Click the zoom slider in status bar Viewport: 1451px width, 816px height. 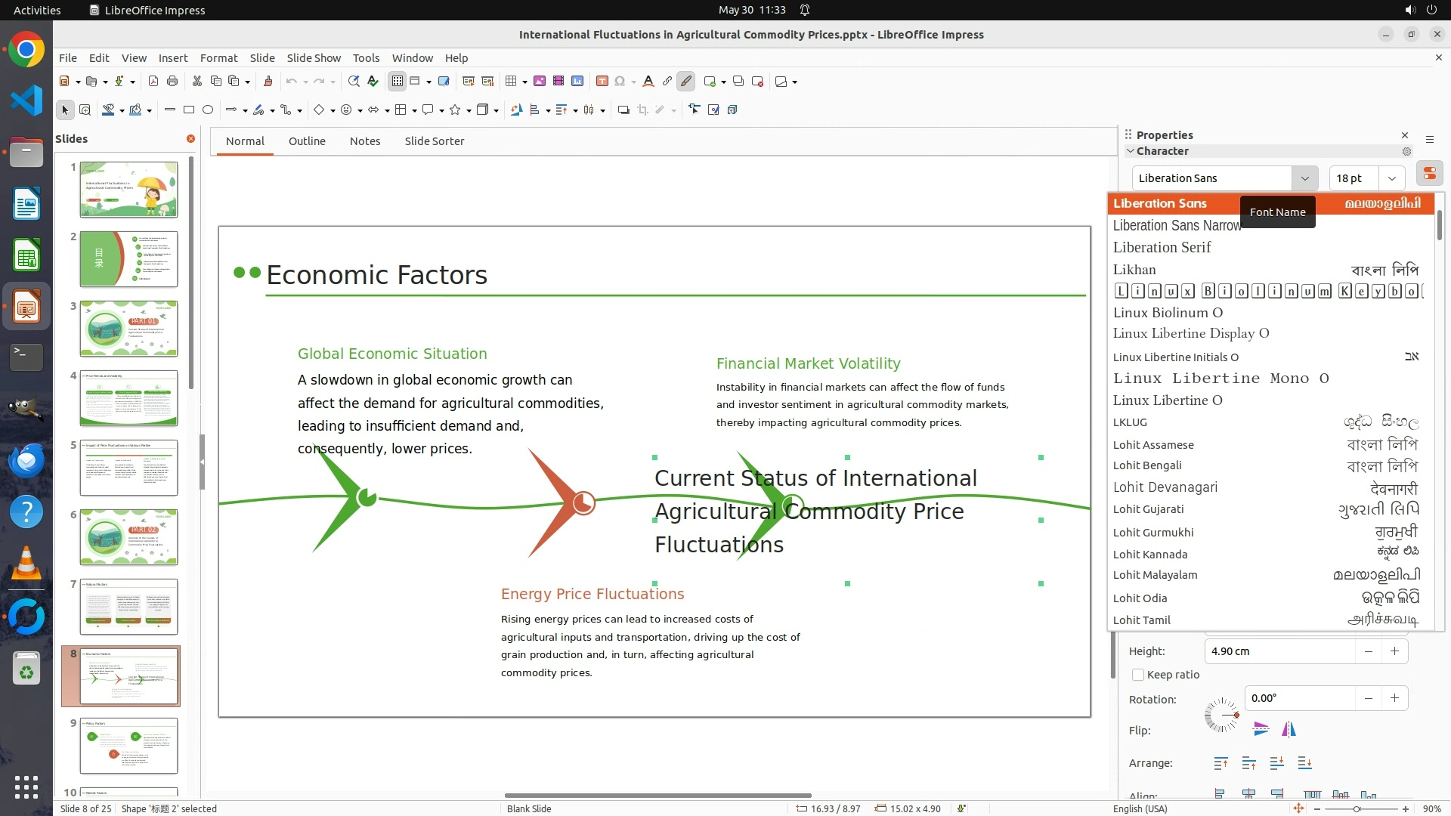[1357, 808]
